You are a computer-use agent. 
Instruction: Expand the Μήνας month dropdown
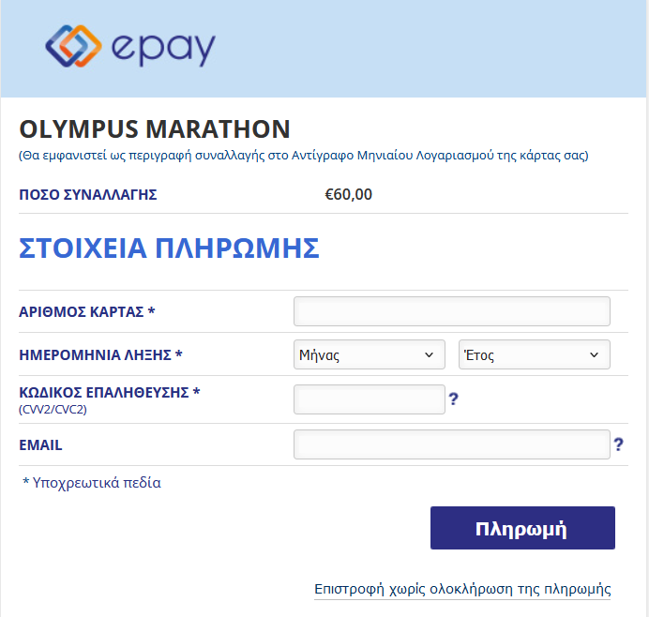[x=370, y=354]
